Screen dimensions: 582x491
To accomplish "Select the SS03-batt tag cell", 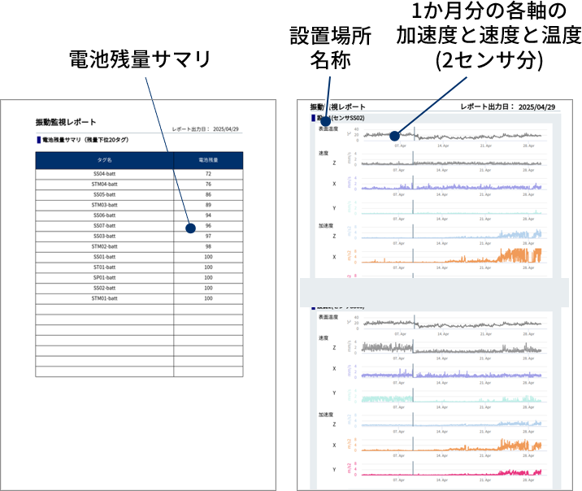I will [104, 236].
